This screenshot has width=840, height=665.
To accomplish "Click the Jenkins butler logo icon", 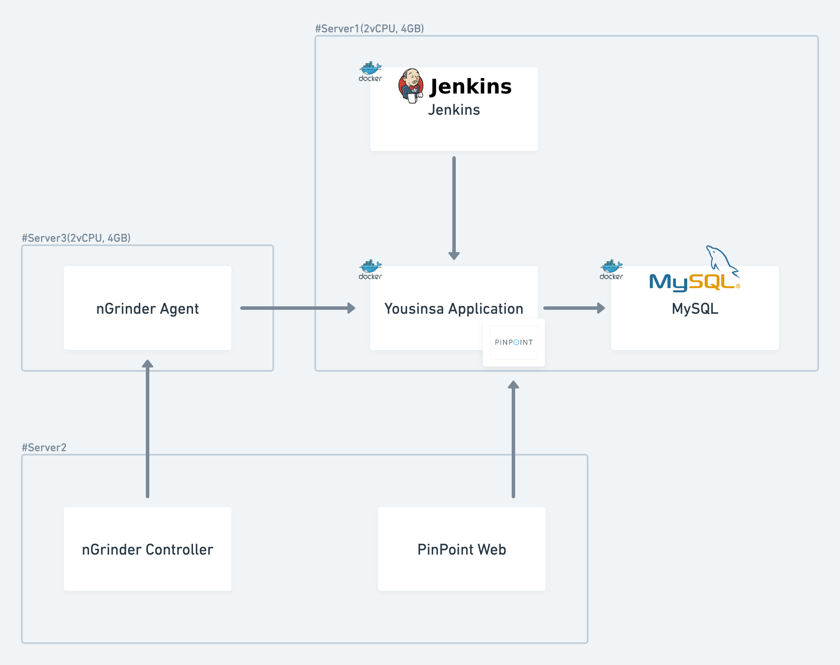I will coord(410,86).
